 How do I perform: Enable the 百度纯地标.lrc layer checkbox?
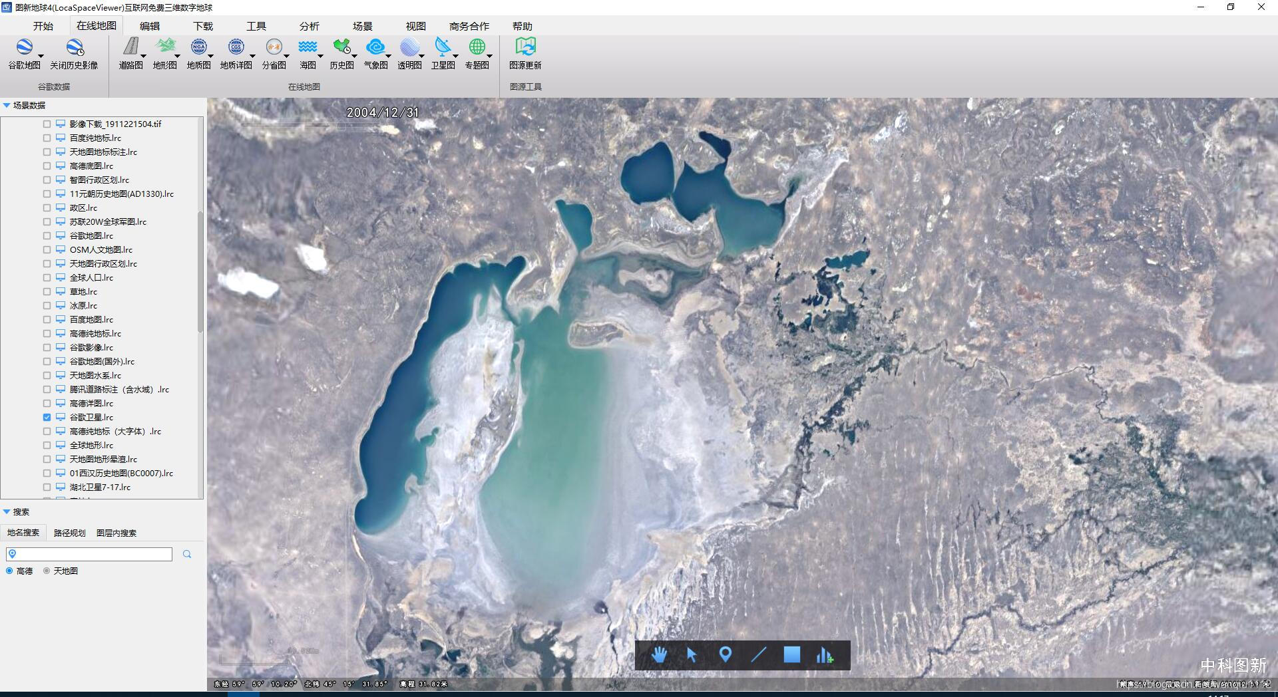coord(47,138)
